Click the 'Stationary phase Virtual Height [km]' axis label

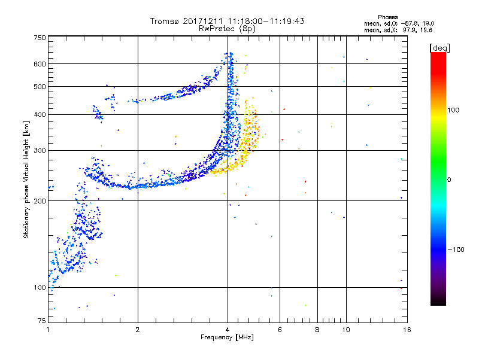coord(26,180)
